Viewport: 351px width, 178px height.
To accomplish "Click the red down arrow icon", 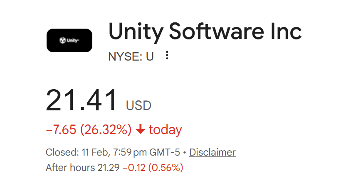I will (x=140, y=130).
